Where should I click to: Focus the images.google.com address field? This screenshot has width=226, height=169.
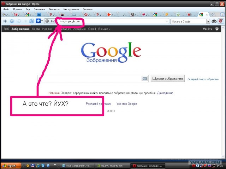[107, 21]
